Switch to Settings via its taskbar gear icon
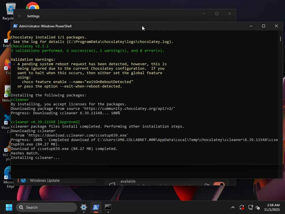The width and height of the screenshot is (285, 214). (x=84, y=207)
